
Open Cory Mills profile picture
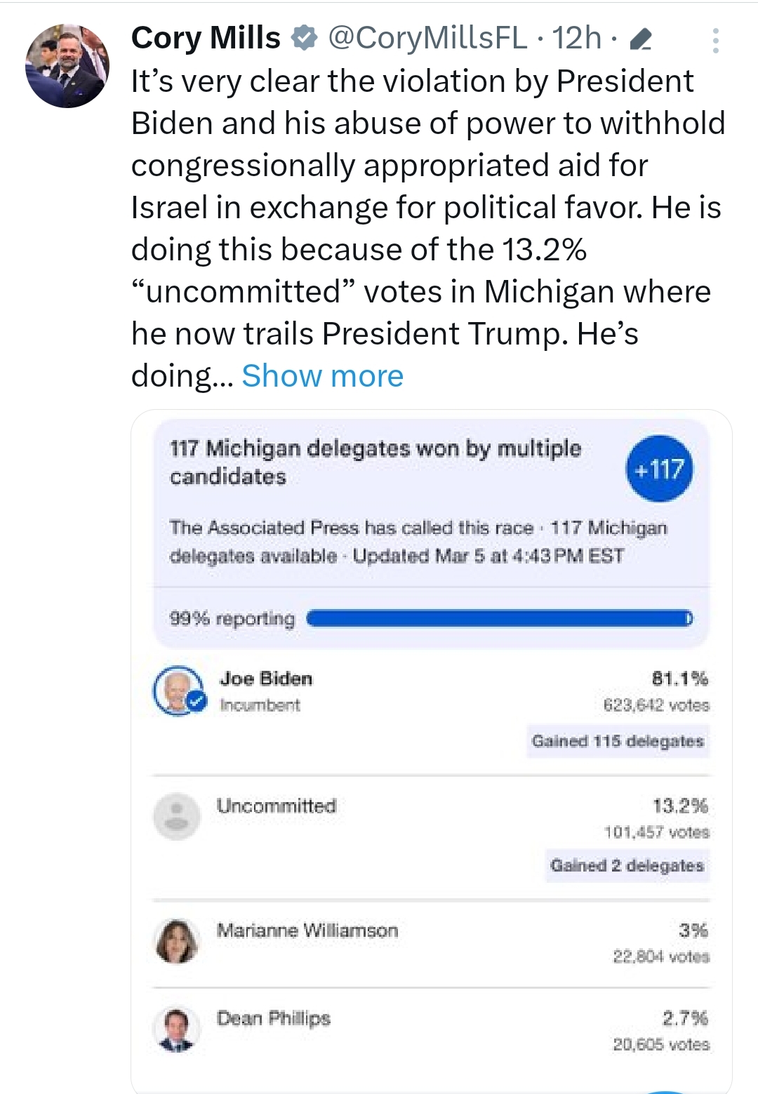(67, 66)
